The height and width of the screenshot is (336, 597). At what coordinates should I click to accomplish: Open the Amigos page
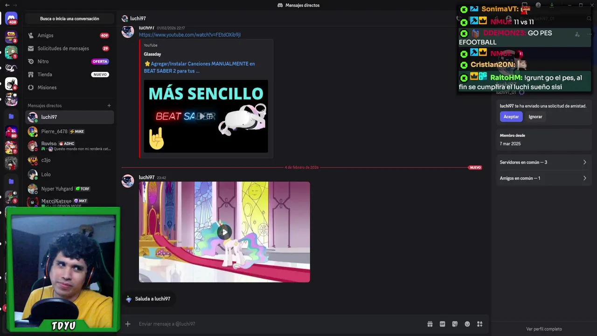pos(69,35)
